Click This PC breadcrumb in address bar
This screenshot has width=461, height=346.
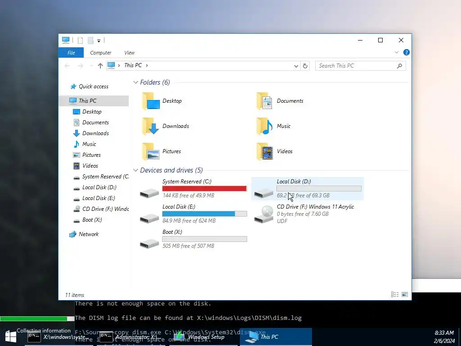(x=133, y=65)
